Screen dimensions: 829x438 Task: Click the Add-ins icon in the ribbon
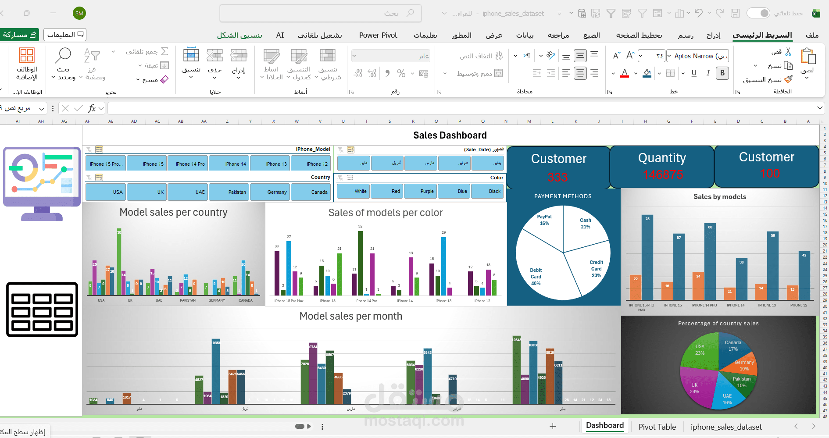[27, 56]
